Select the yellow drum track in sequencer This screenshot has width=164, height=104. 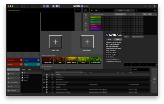click(x=96, y=17)
